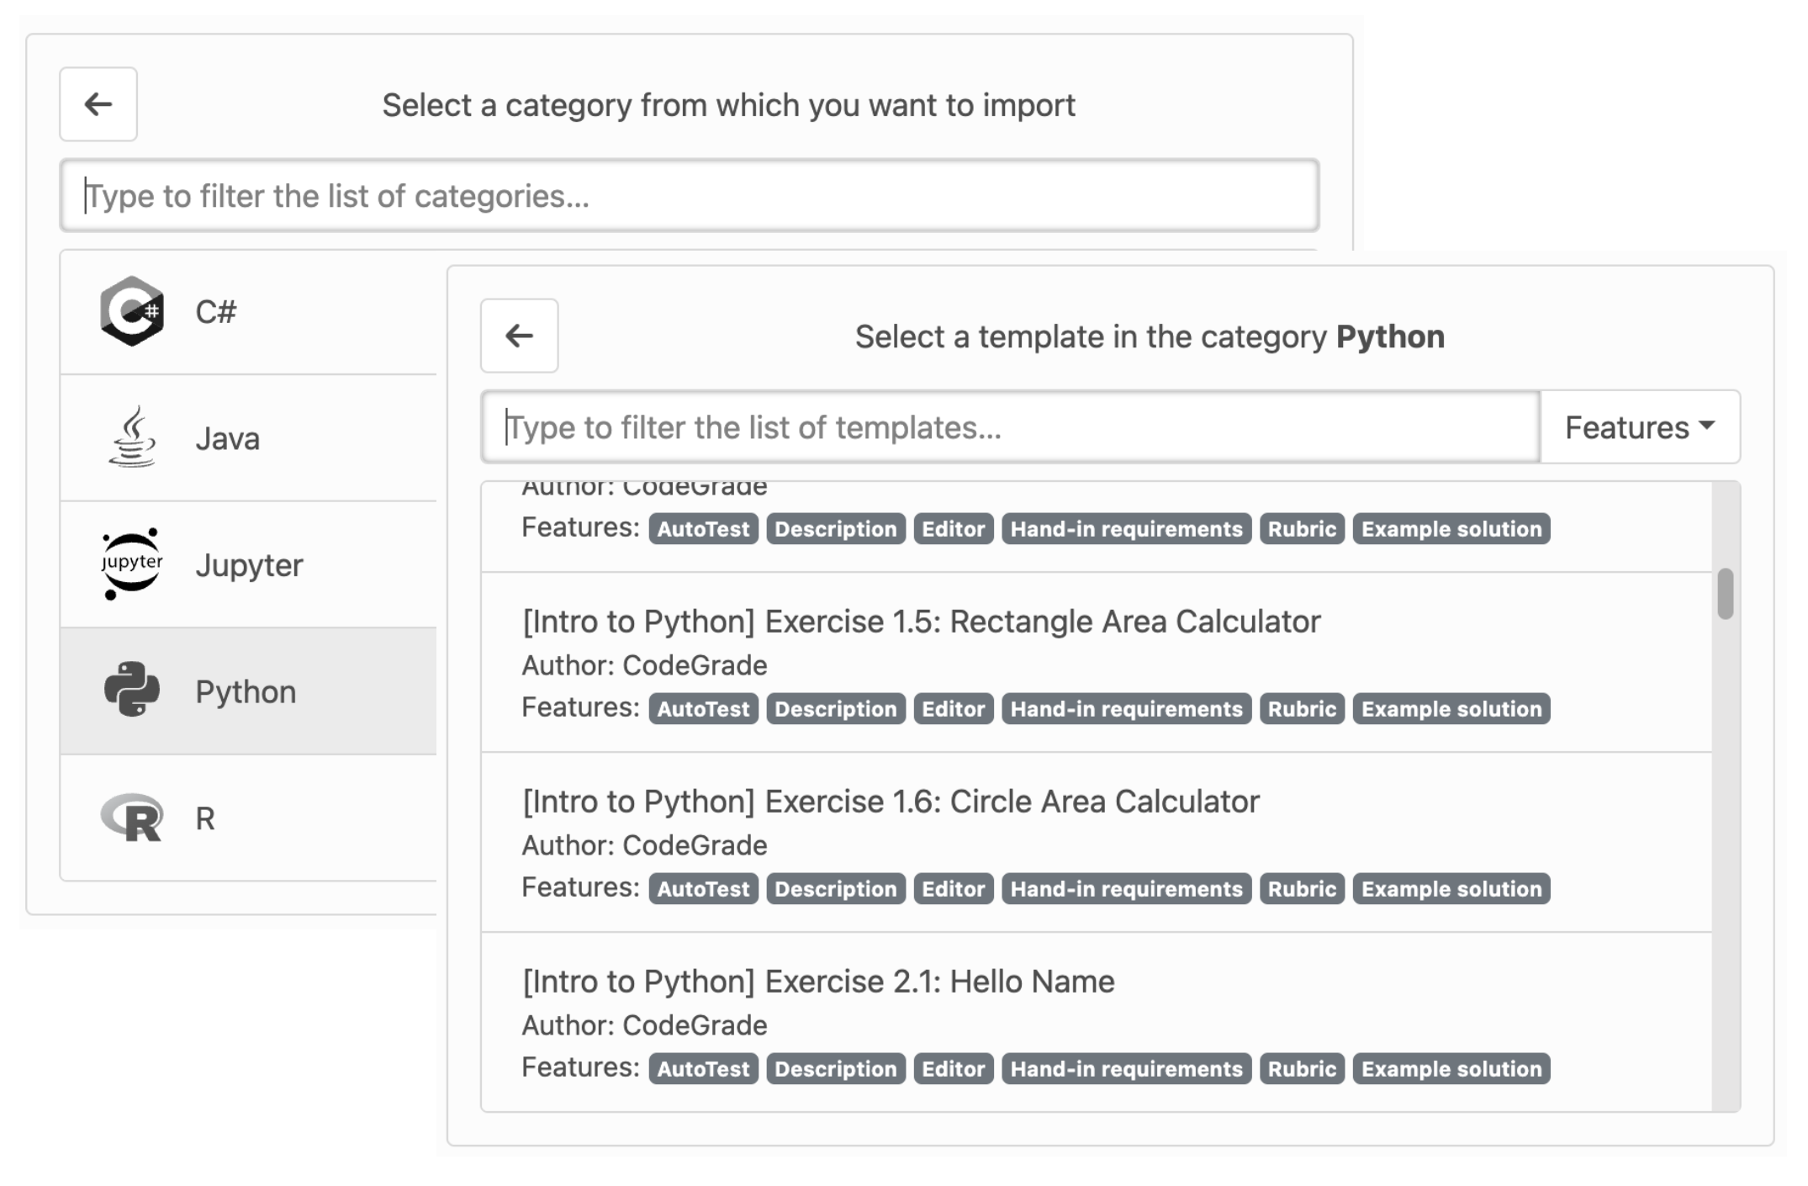Screen dimensions: 1808x1186
Task: Click the template list scrollbar thumb
Action: [x=1725, y=594]
